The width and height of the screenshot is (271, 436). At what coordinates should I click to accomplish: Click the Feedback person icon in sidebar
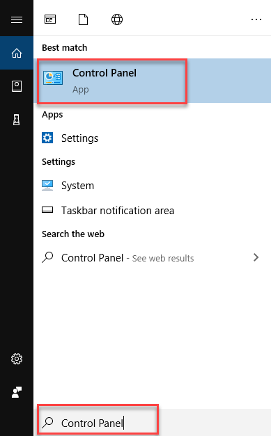click(x=17, y=392)
